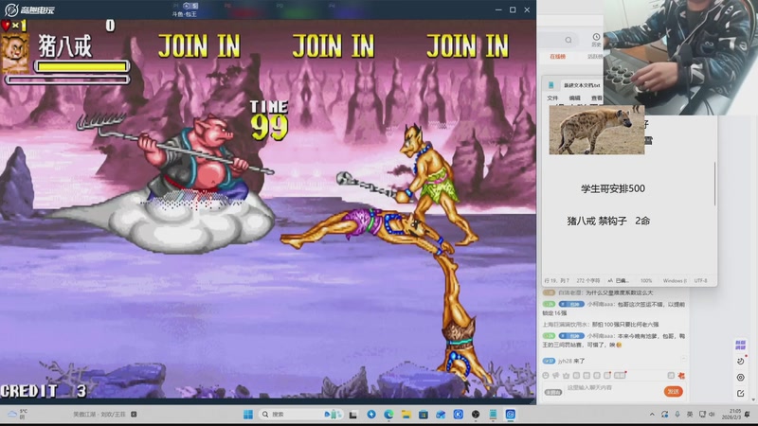Click the network tray icon
The height and width of the screenshot is (426, 758).
[702, 415]
